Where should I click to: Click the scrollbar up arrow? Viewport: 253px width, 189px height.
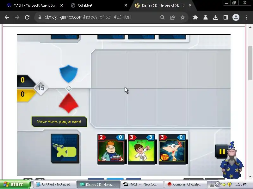250,27
